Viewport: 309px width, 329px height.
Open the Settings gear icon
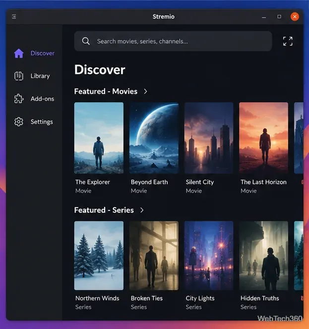coord(19,122)
